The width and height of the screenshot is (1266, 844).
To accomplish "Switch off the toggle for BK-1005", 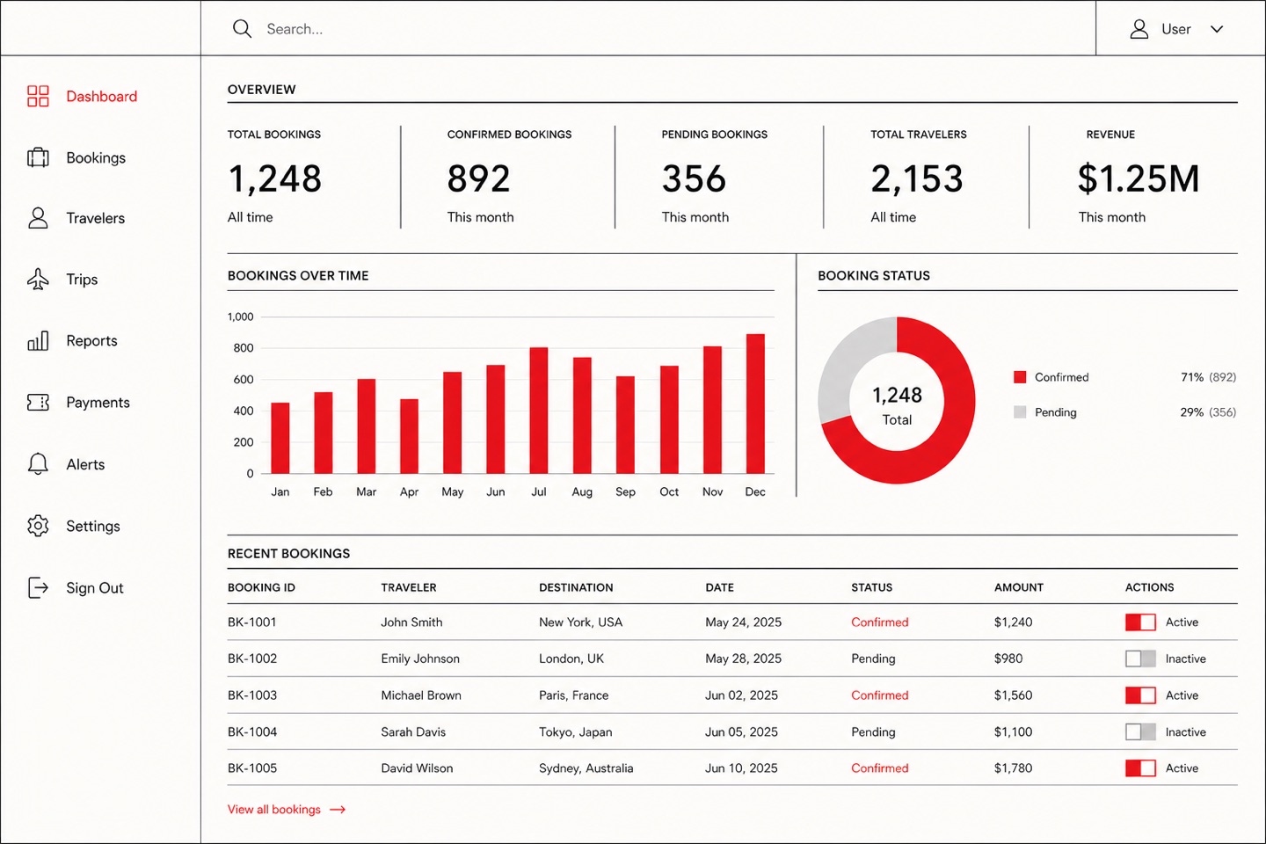I will pyautogui.click(x=1140, y=768).
